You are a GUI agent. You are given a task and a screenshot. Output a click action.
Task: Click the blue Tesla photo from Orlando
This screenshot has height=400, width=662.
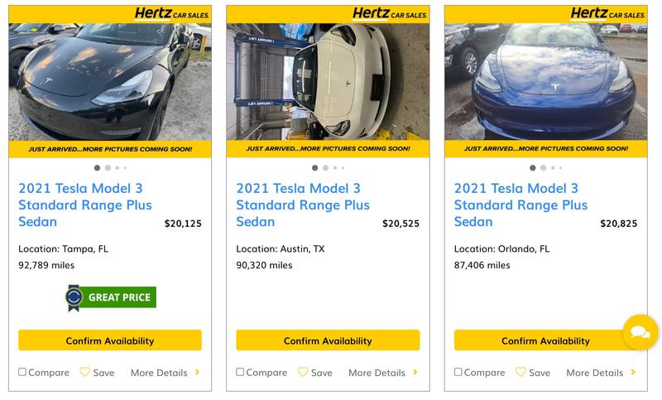click(x=545, y=81)
